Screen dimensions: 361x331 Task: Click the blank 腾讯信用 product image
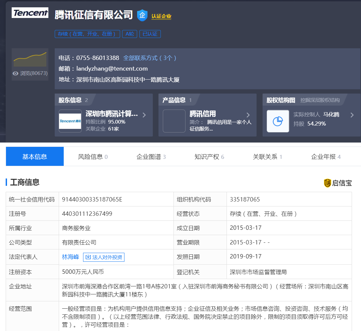point(174,121)
